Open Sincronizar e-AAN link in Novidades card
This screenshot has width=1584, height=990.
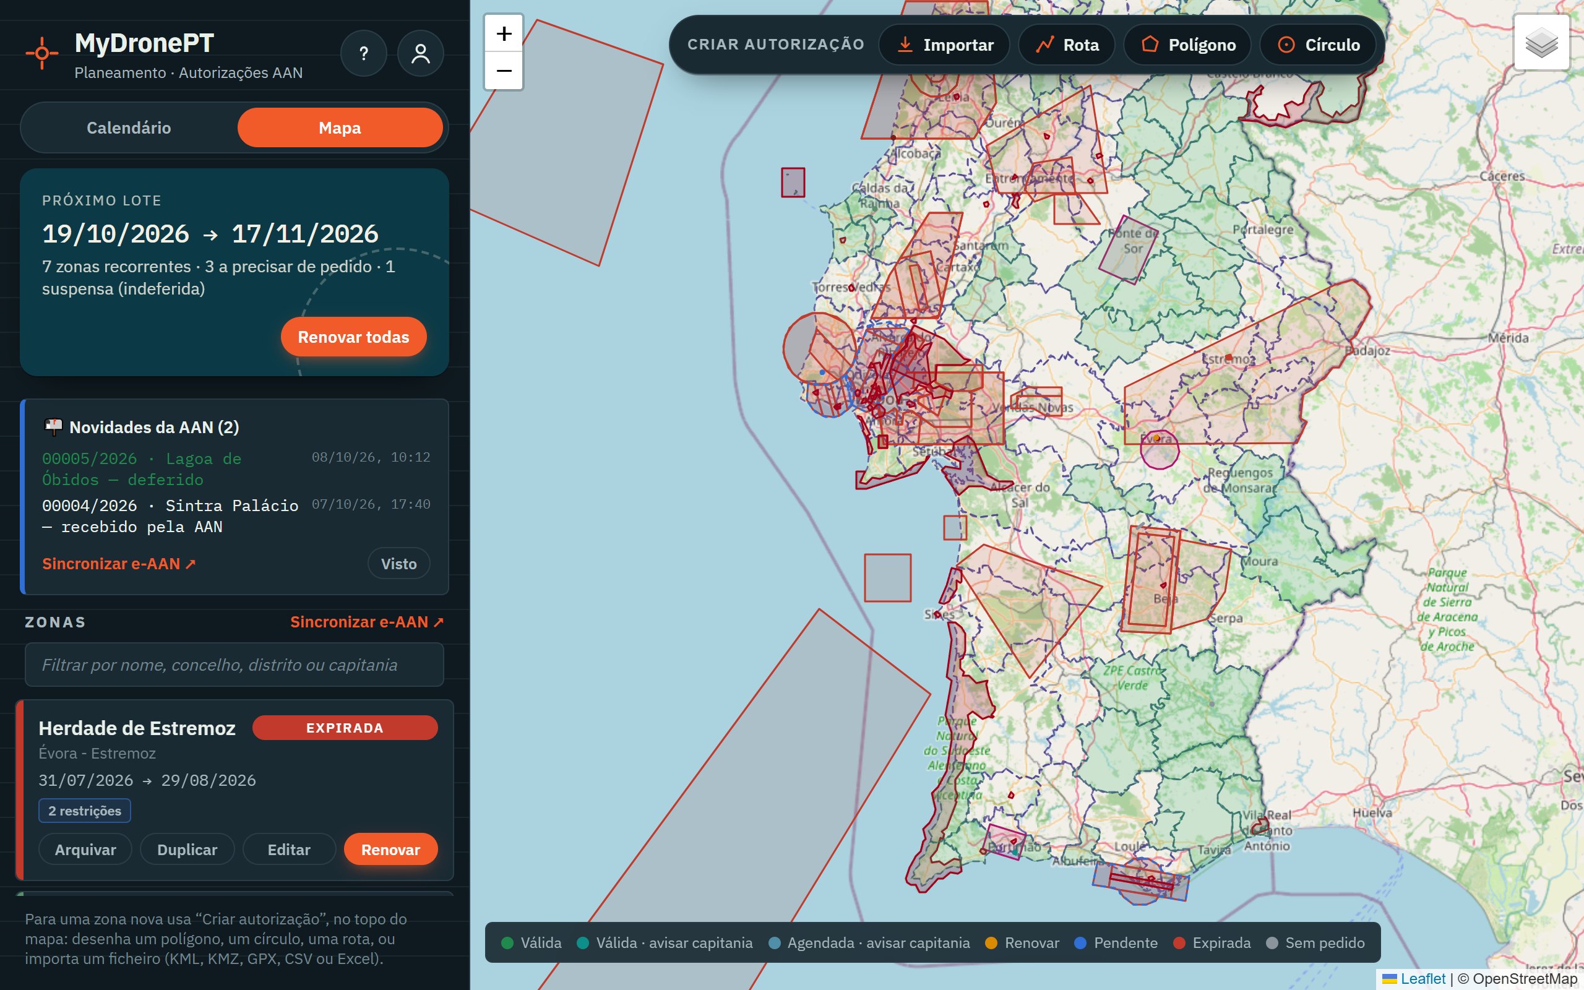click(x=118, y=563)
